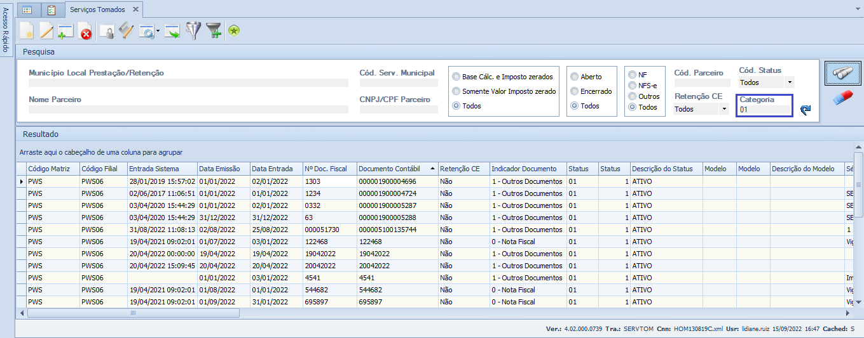Image resolution: width=864 pixels, height=338 pixels.
Task: Click the delete record red X icon
Action: (85, 30)
